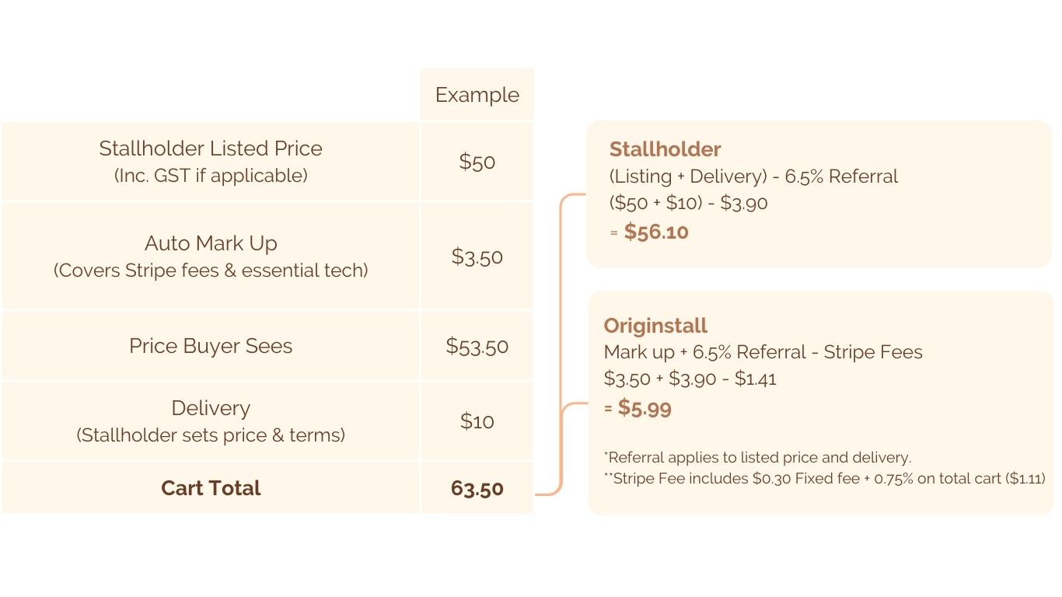Click the Price Buyer Sees label

pos(211,346)
